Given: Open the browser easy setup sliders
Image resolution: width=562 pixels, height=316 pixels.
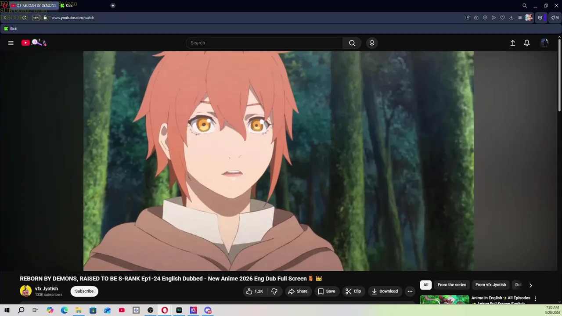Looking at the screenshot, I should [x=520, y=18].
